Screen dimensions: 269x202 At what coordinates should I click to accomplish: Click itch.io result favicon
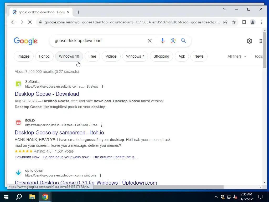pos(18,123)
